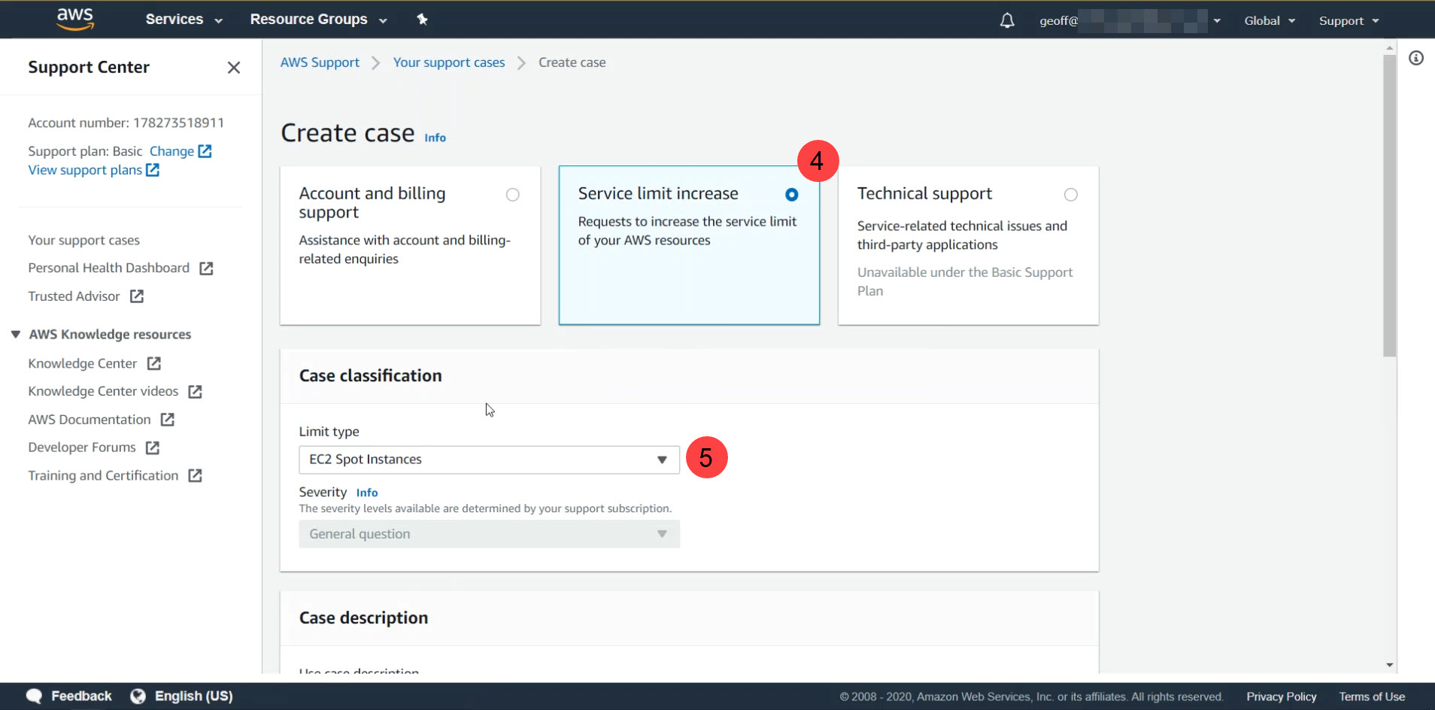
Task: Open Privacy Policy link
Action: tap(1281, 696)
